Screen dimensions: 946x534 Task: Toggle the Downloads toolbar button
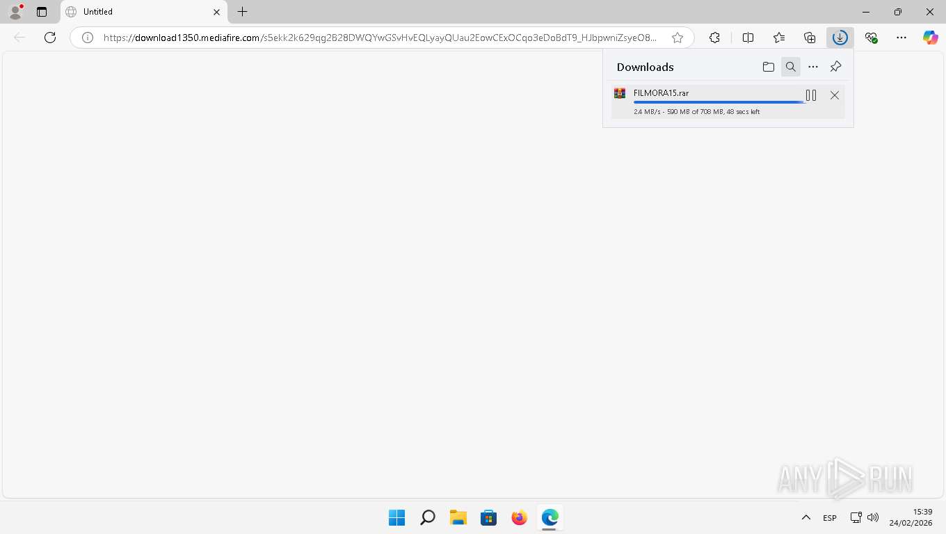(x=840, y=38)
